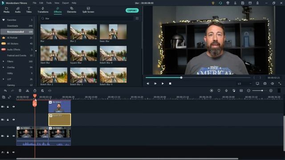Enter fullscreen preview mode
This screenshot has width=285, height=160.
coord(280,84)
